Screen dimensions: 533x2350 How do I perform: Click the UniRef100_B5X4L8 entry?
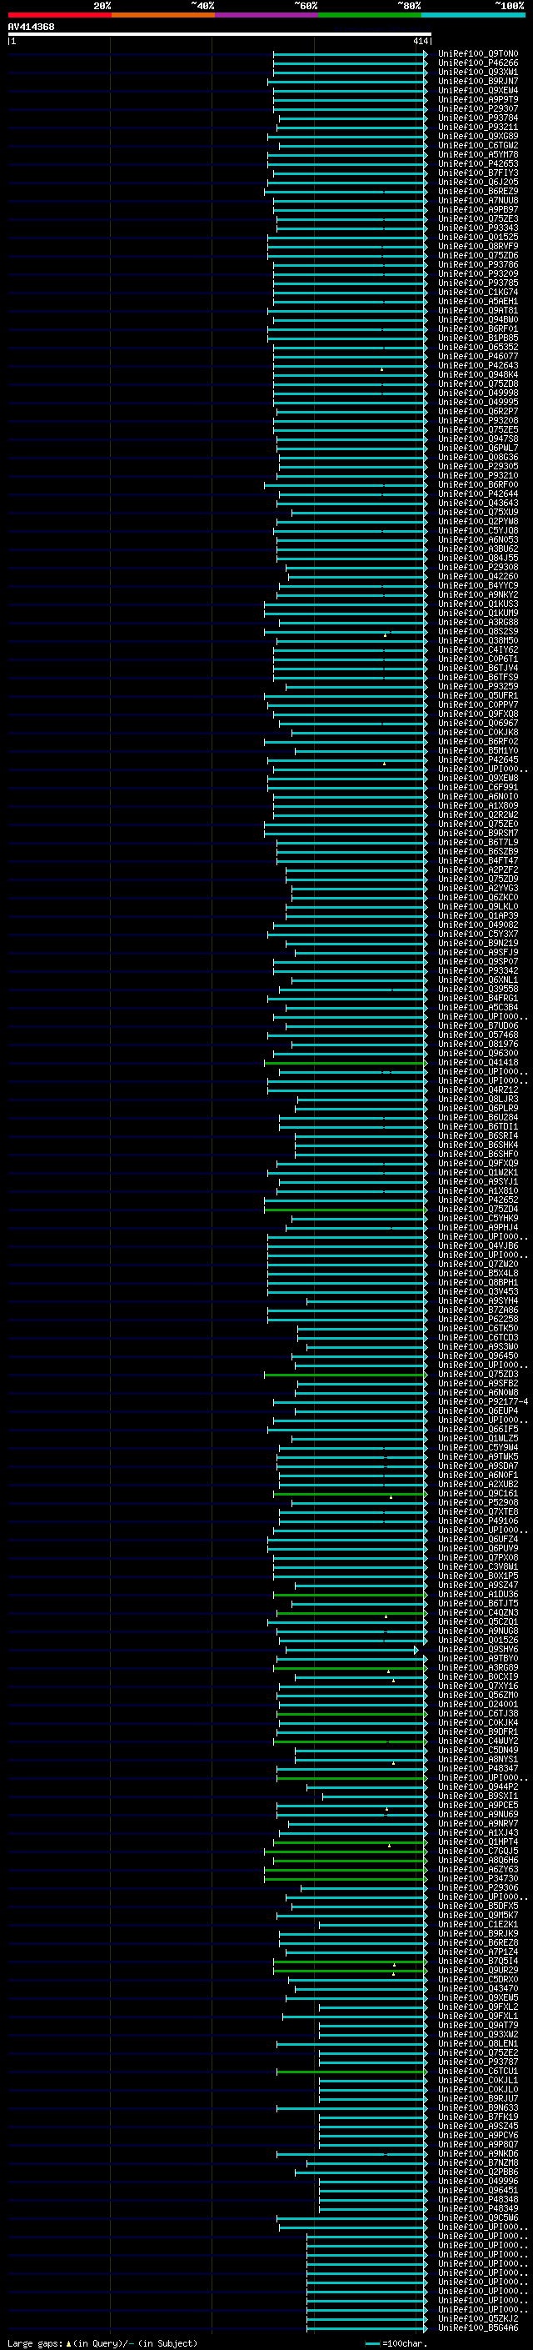(478, 1274)
